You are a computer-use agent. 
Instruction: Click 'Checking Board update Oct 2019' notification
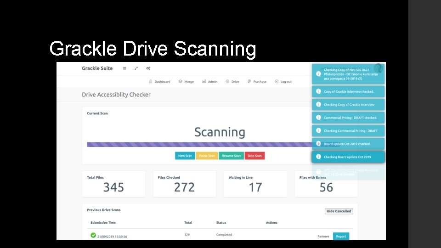coord(348,157)
